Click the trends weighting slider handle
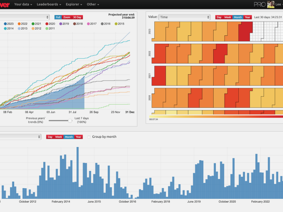The height and width of the screenshot is (212, 283). click(x=70, y=120)
